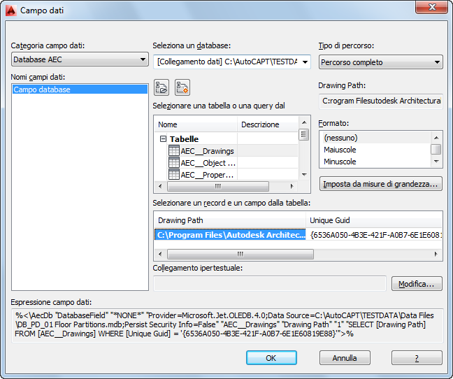The width and height of the screenshot is (453, 379).
Task: Click the record grid horizontal scrollbar thumb
Action: pyautogui.click(x=240, y=254)
